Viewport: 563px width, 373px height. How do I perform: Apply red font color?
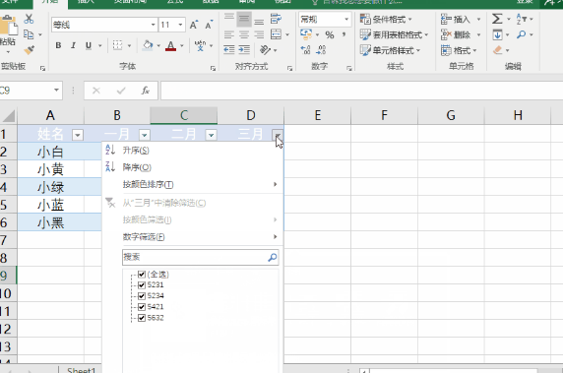tap(171, 45)
